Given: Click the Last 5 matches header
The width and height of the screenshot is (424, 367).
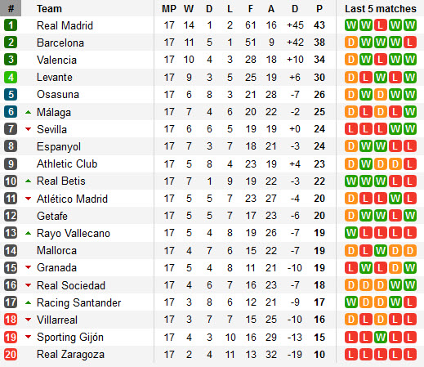Looking at the screenshot, I should click(x=381, y=9).
